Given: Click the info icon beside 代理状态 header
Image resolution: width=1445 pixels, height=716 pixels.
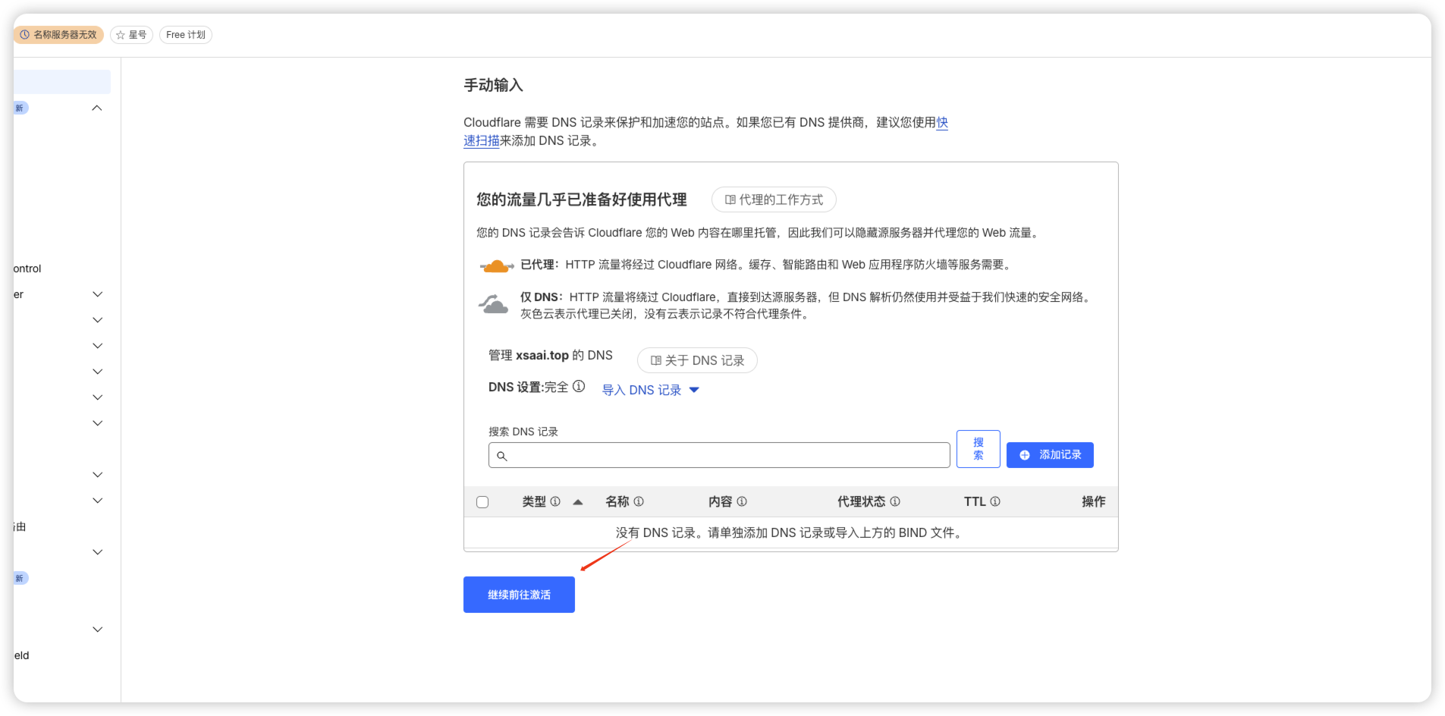Looking at the screenshot, I should [x=895, y=501].
